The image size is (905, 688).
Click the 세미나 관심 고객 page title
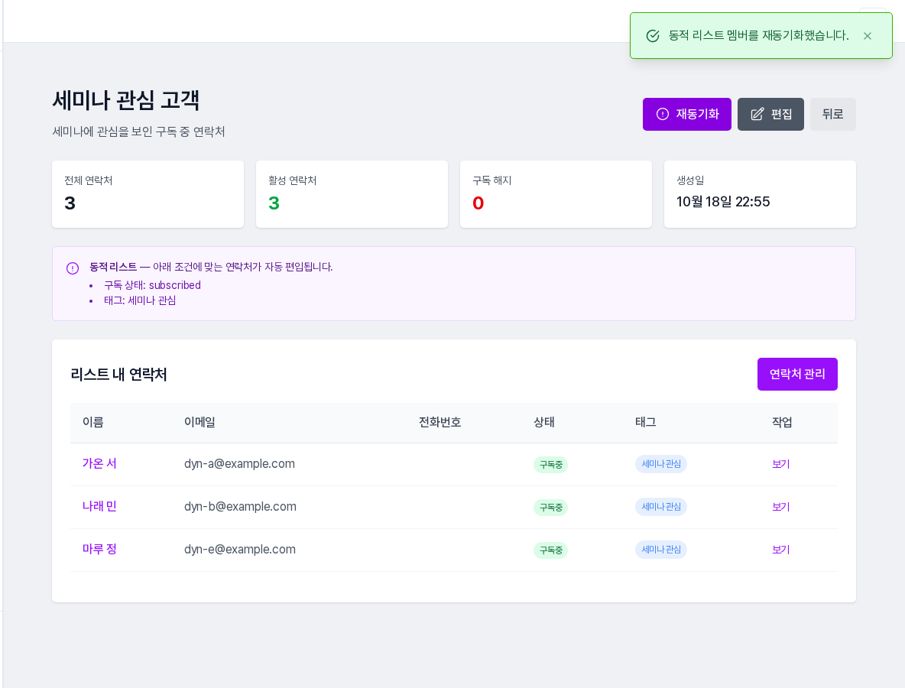tap(126, 100)
